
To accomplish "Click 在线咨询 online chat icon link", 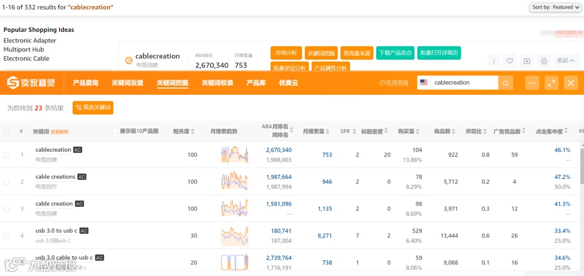I will click(394, 83).
